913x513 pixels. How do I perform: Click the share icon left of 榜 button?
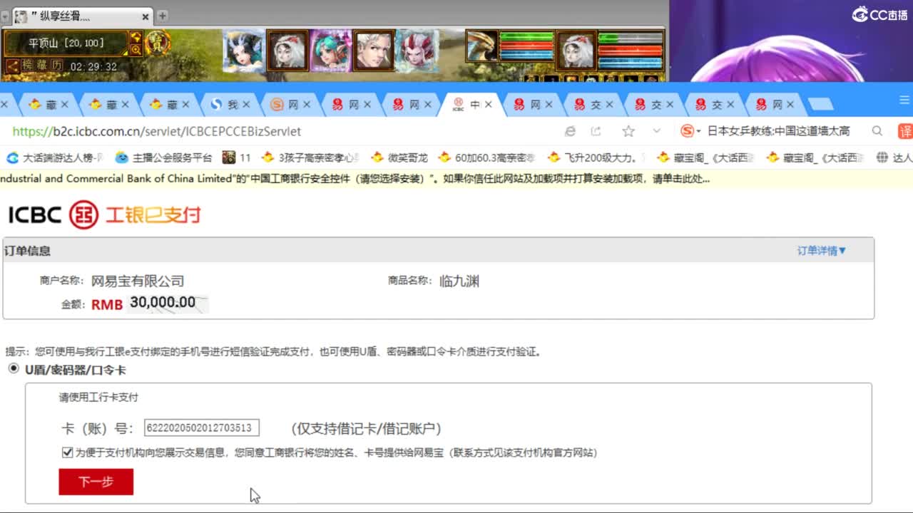[12, 66]
